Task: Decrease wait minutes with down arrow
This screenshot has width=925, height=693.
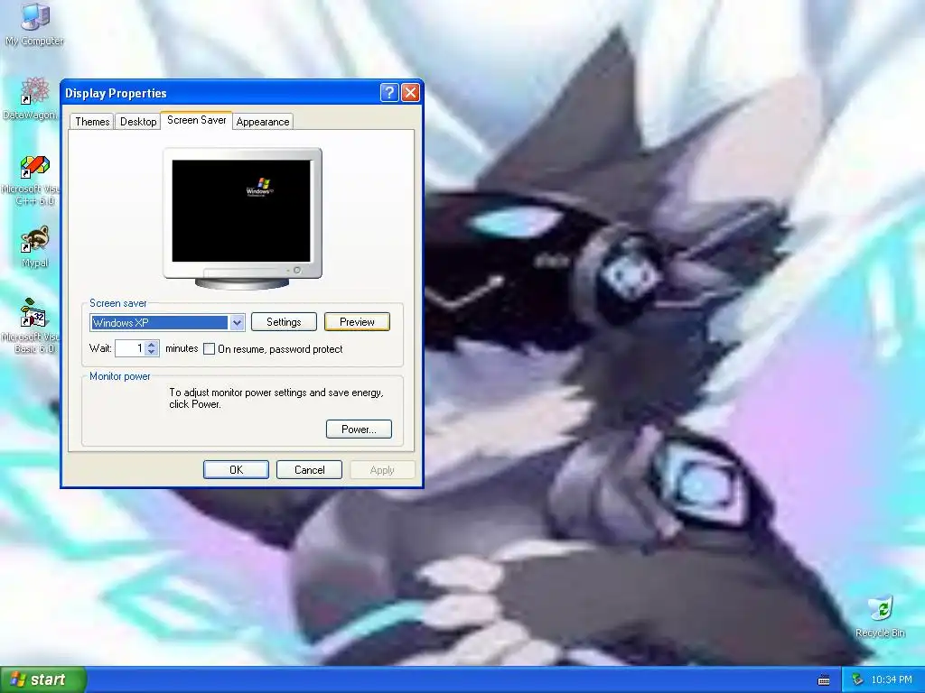Action: coord(152,353)
